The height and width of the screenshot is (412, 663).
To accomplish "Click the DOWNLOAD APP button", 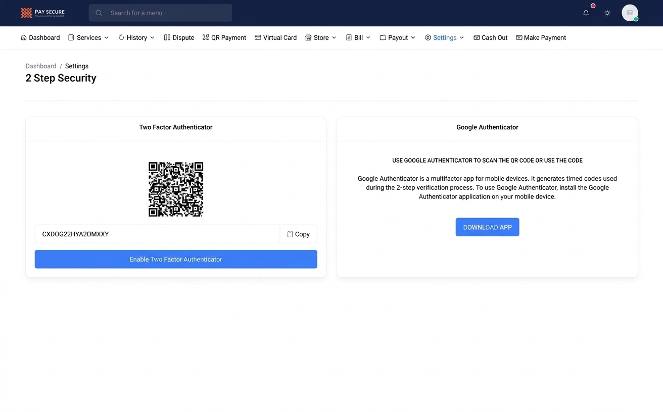I will 487,227.
